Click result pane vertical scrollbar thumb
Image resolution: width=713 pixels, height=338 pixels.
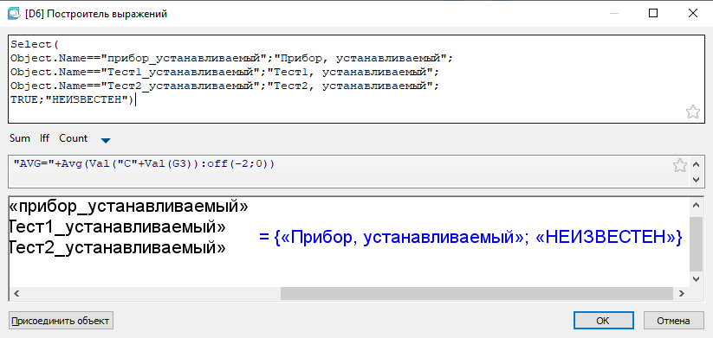[x=696, y=244]
